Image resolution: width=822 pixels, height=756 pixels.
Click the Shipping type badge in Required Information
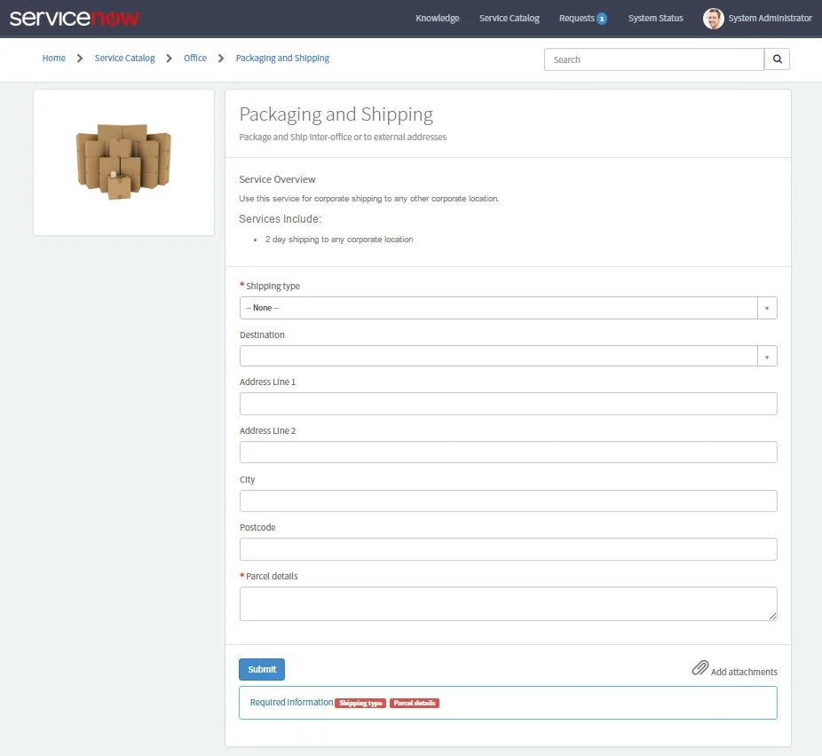click(x=360, y=702)
